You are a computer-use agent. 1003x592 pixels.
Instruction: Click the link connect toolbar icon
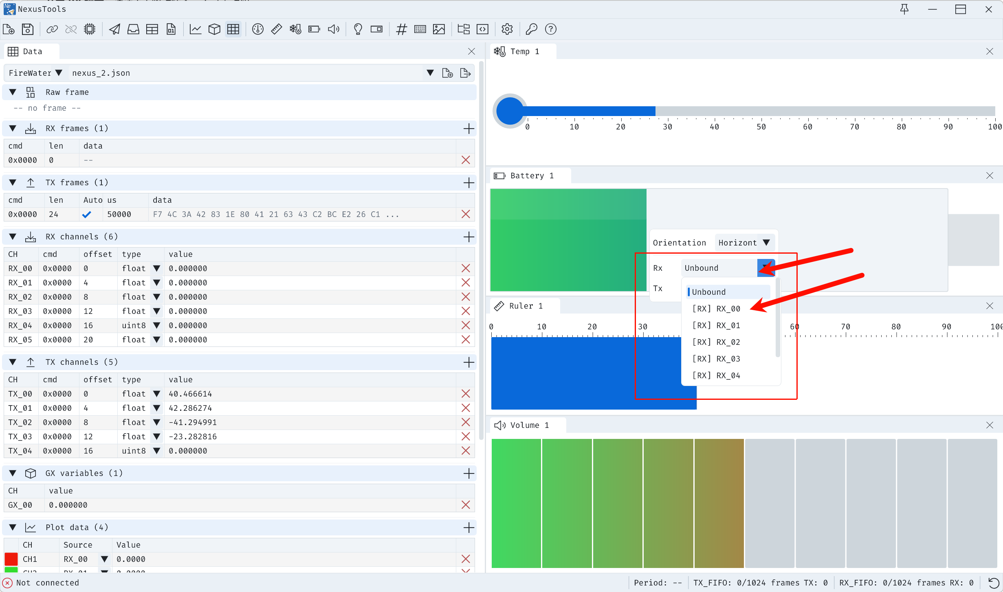tap(52, 29)
